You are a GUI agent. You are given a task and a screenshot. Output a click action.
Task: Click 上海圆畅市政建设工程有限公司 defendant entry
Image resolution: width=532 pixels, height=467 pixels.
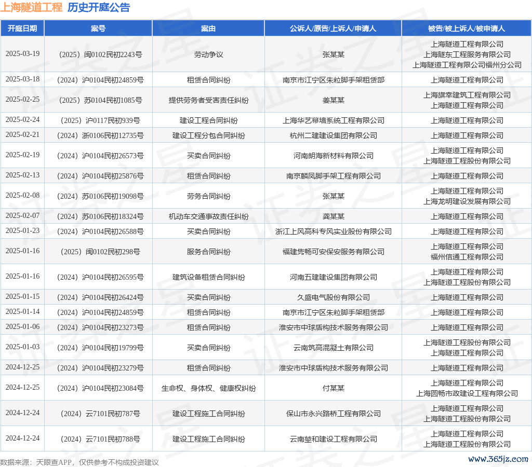467,393
